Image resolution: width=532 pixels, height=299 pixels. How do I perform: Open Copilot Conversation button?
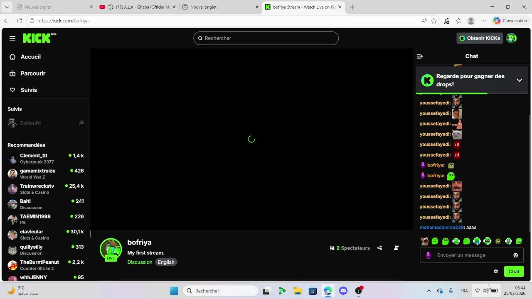tap(510, 21)
